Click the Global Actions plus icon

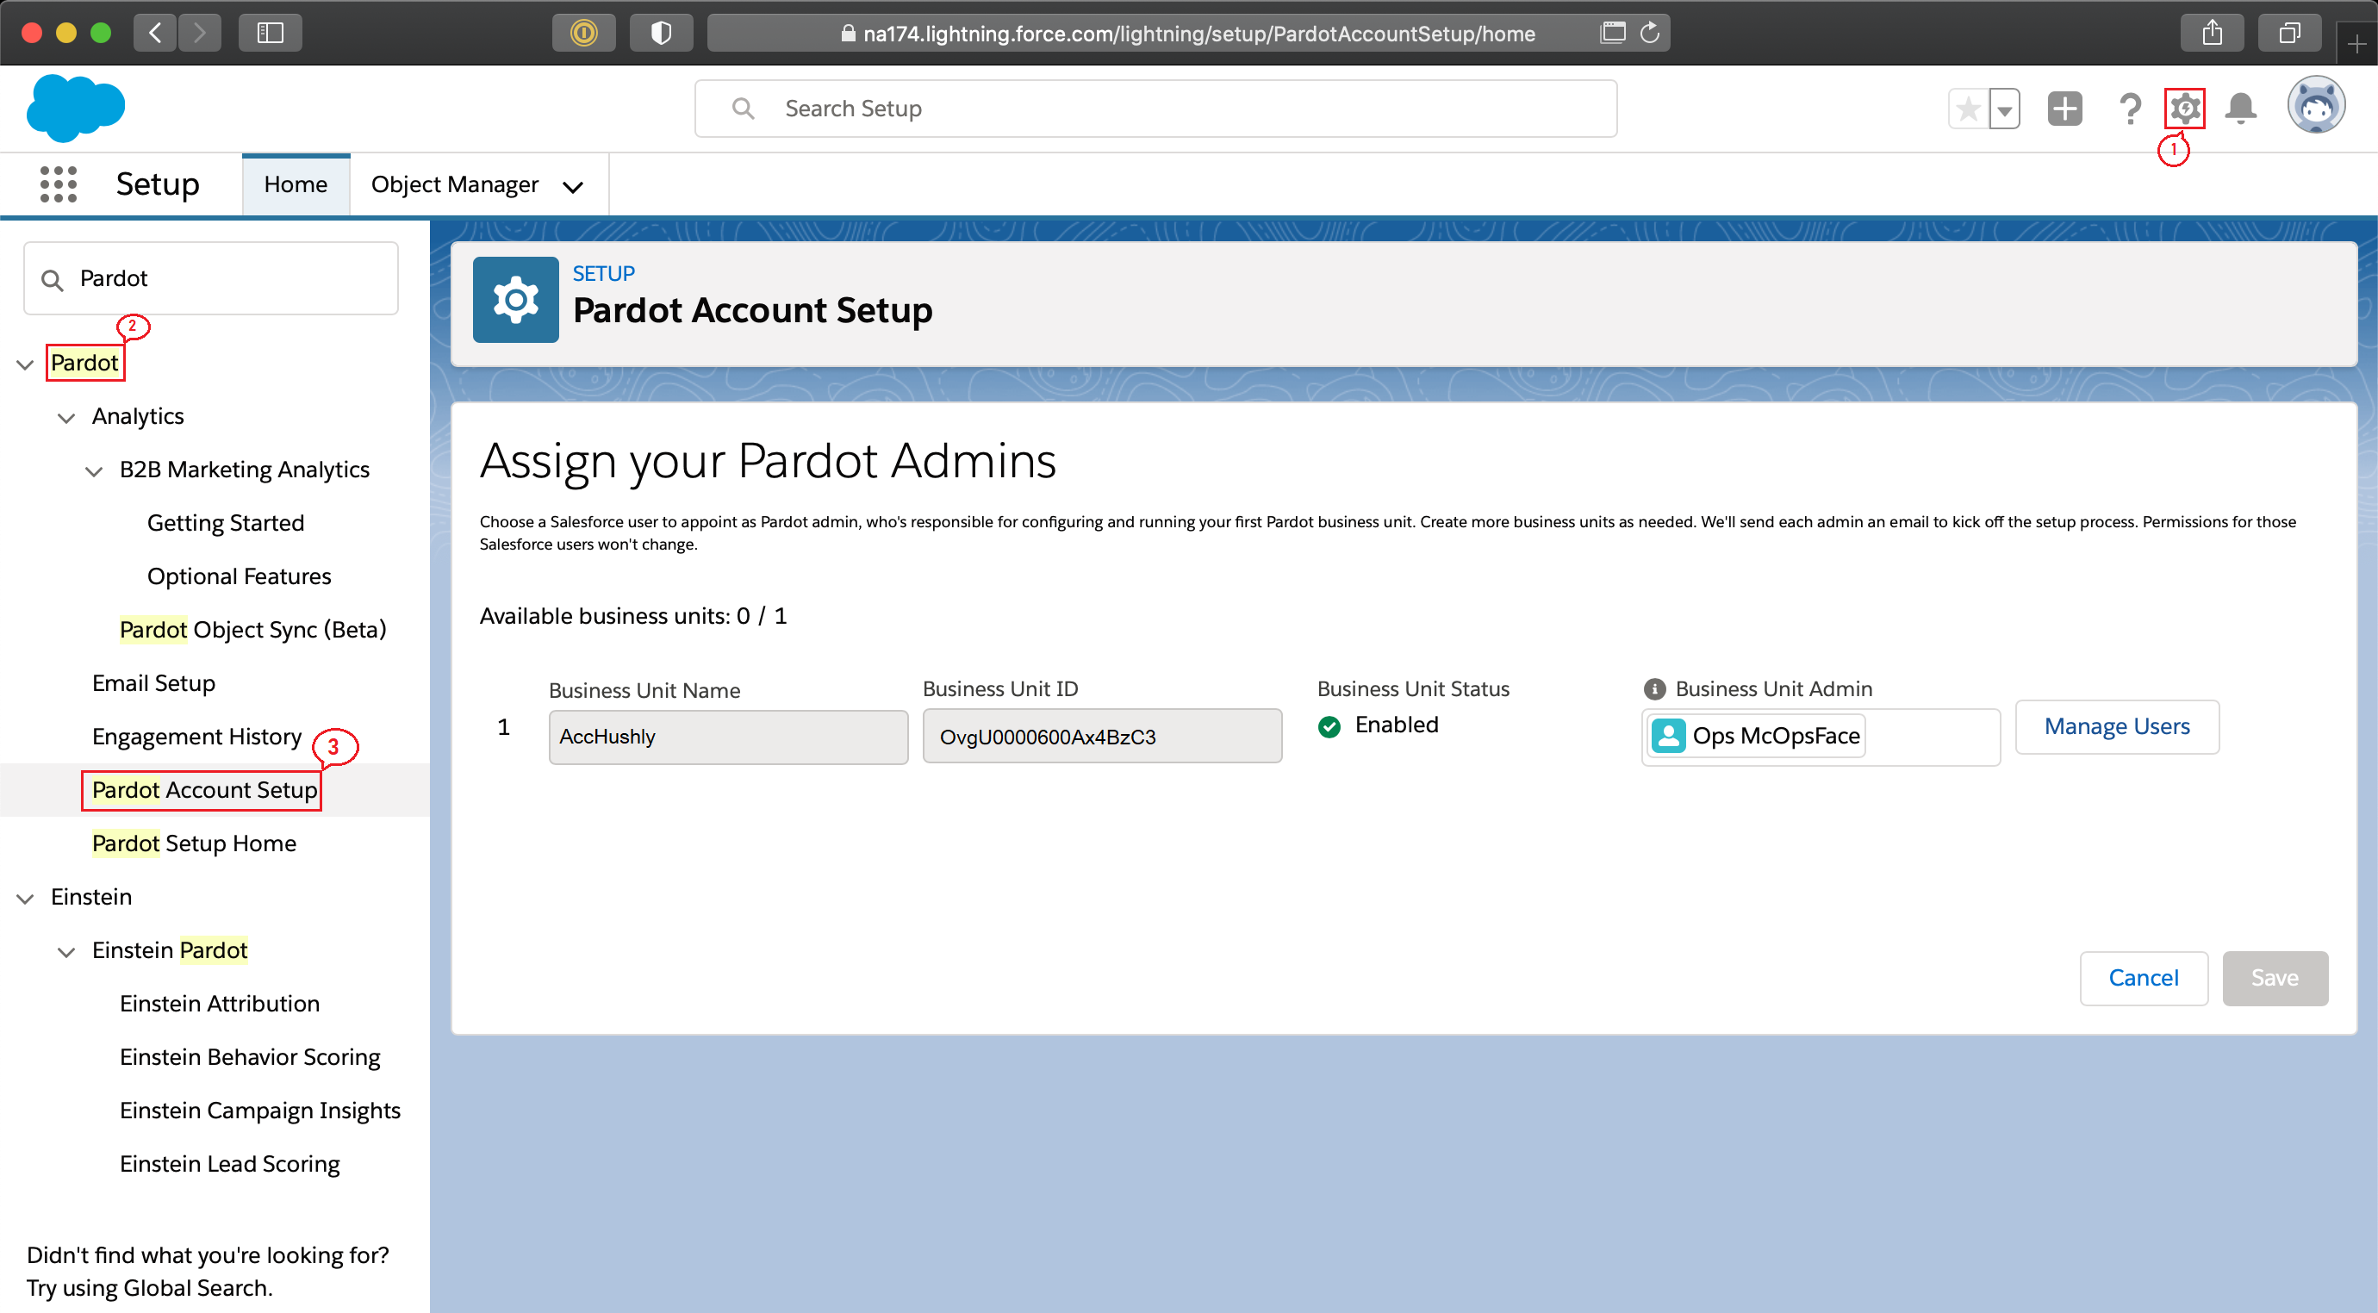pos(2064,109)
